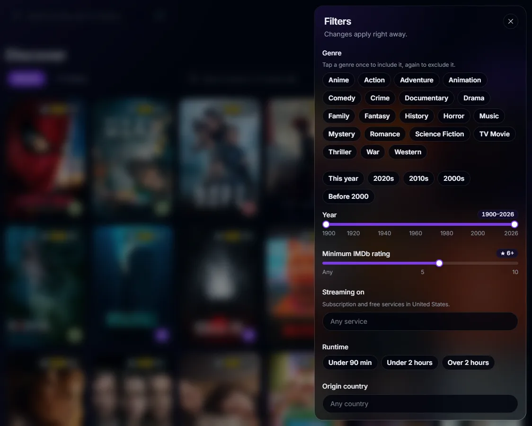Include the Mystery genre
Screen dimensions: 532x426
pyautogui.click(x=341, y=134)
